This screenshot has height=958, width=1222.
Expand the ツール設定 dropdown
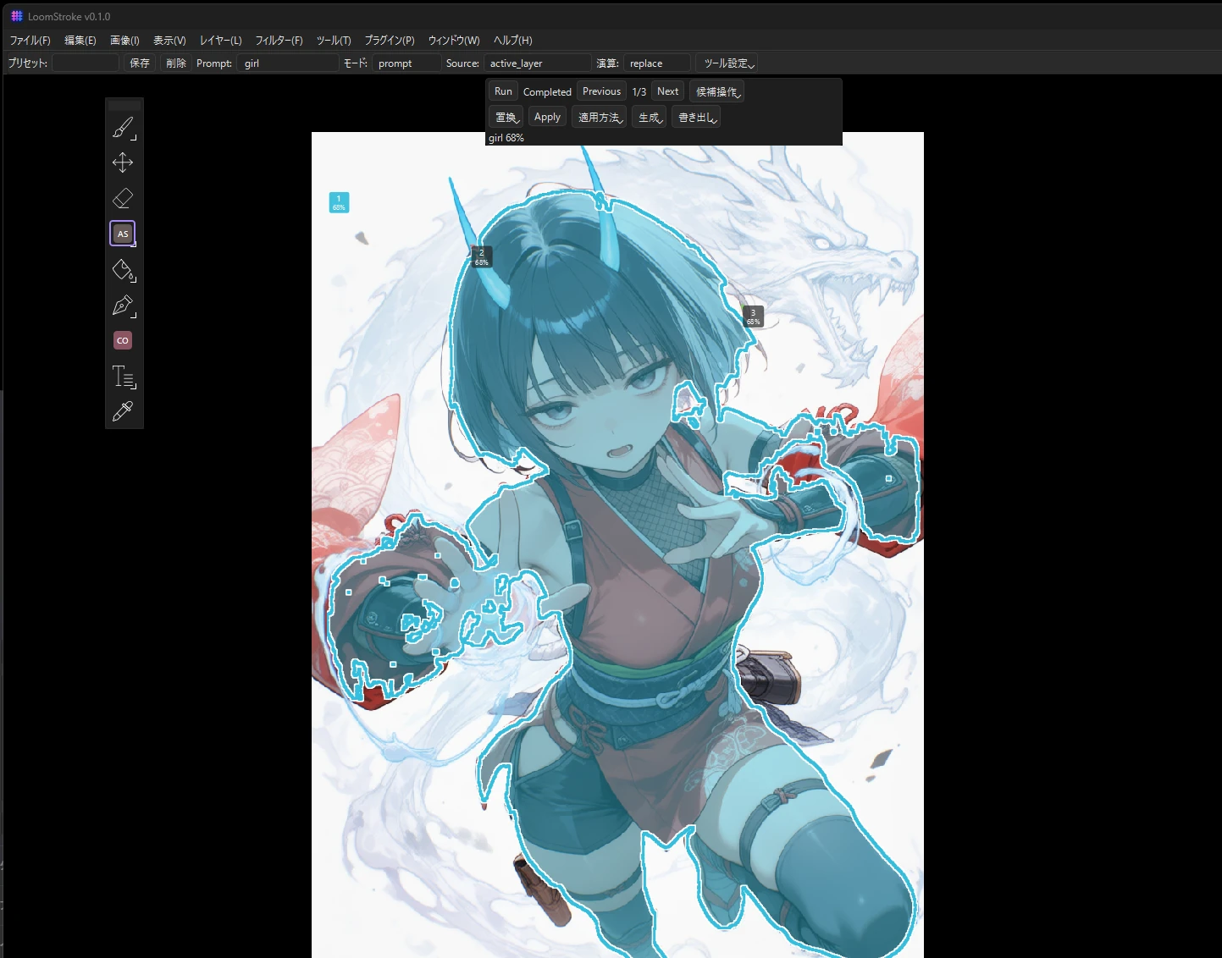coord(727,63)
